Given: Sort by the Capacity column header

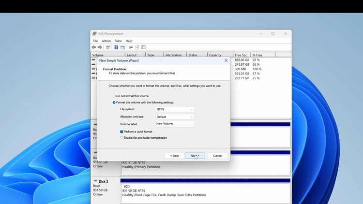Looking at the screenshot, I should pos(220,55).
